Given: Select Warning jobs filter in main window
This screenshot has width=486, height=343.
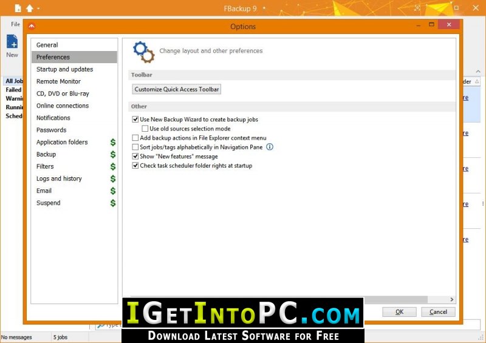Looking at the screenshot, I should pyautogui.click(x=14, y=98).
